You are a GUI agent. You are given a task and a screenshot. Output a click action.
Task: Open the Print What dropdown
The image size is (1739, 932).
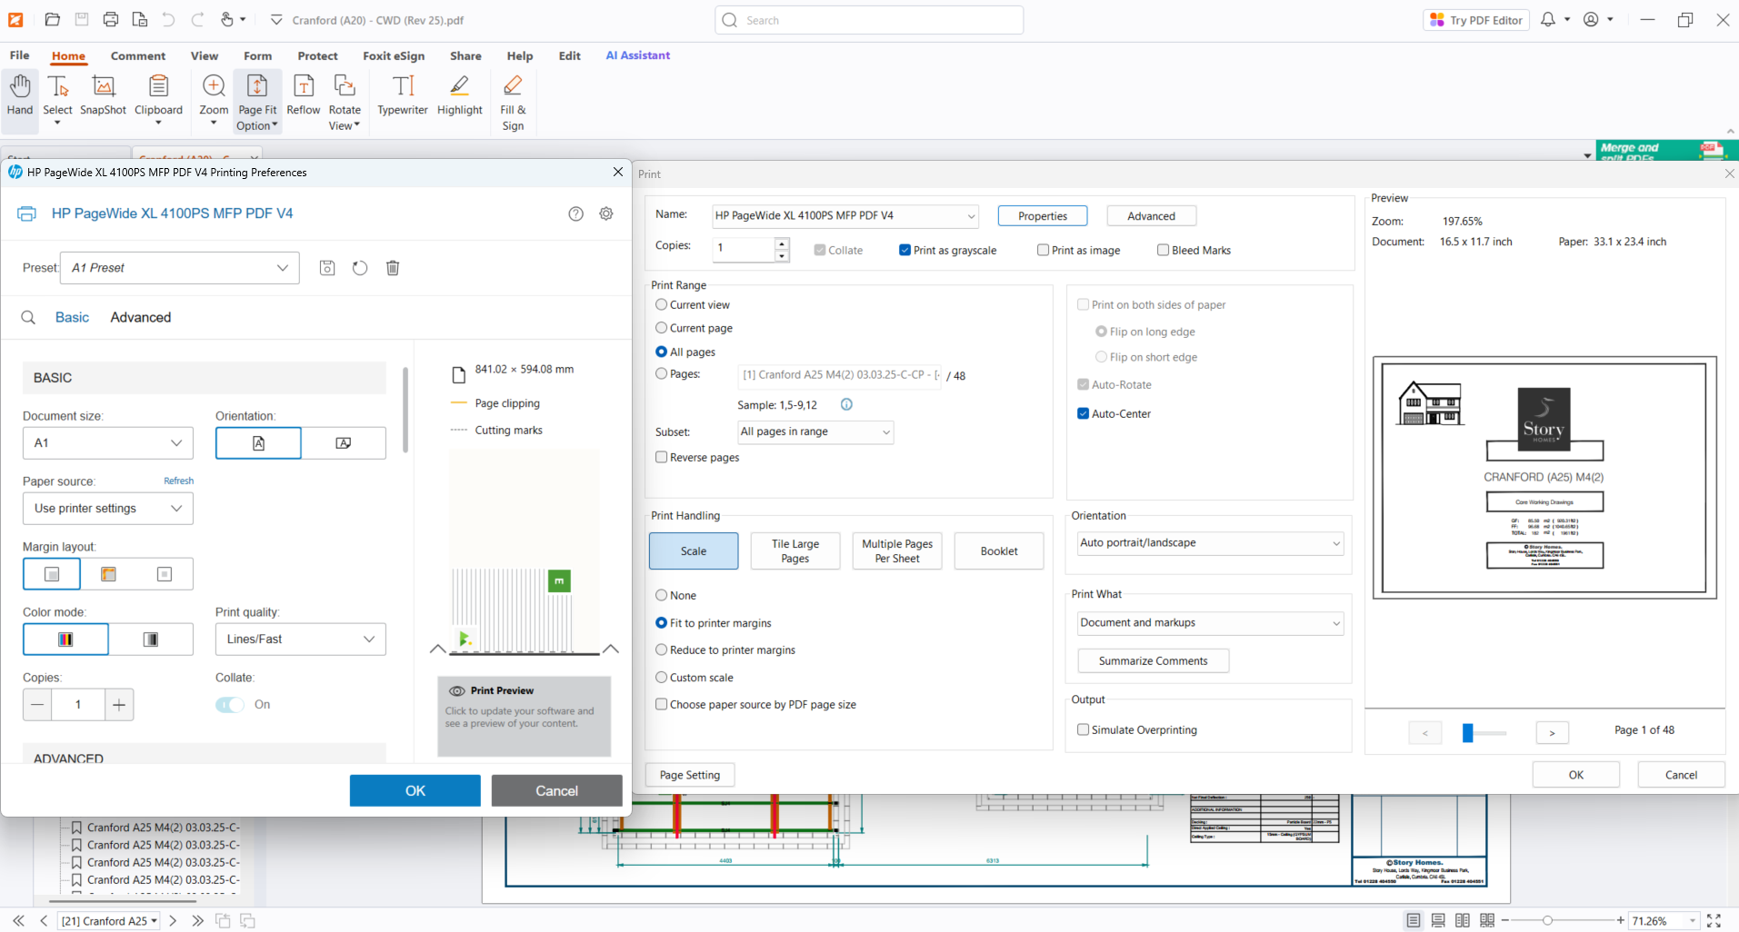tap(1210, 623)
